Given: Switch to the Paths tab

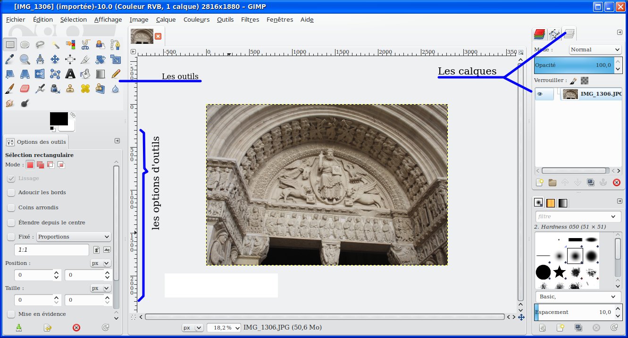Looking at the screenshot, I should coord(554,33).
